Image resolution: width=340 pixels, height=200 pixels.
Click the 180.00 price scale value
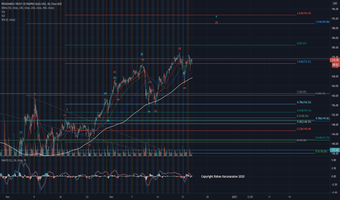[x=335, y=48]
